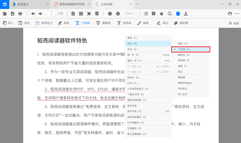Collapse annotation toolbar with 收起
Image resolution: width=241 pixels, height=143 pixels.
[x=234, y=23]
